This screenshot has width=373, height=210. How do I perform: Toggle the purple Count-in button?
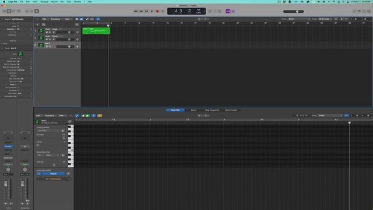coord(228,11)
